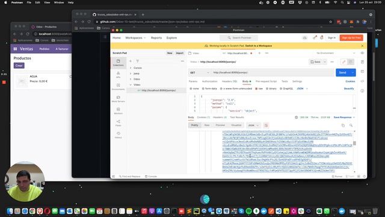Open the code snippet icon in right sidebar
The height and width of the screenshot is (217, 385).
click(362, 81)
